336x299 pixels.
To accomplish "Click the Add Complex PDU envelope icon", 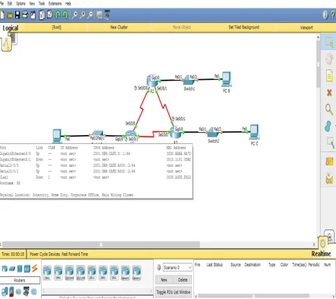I will (x=329, y=179).
